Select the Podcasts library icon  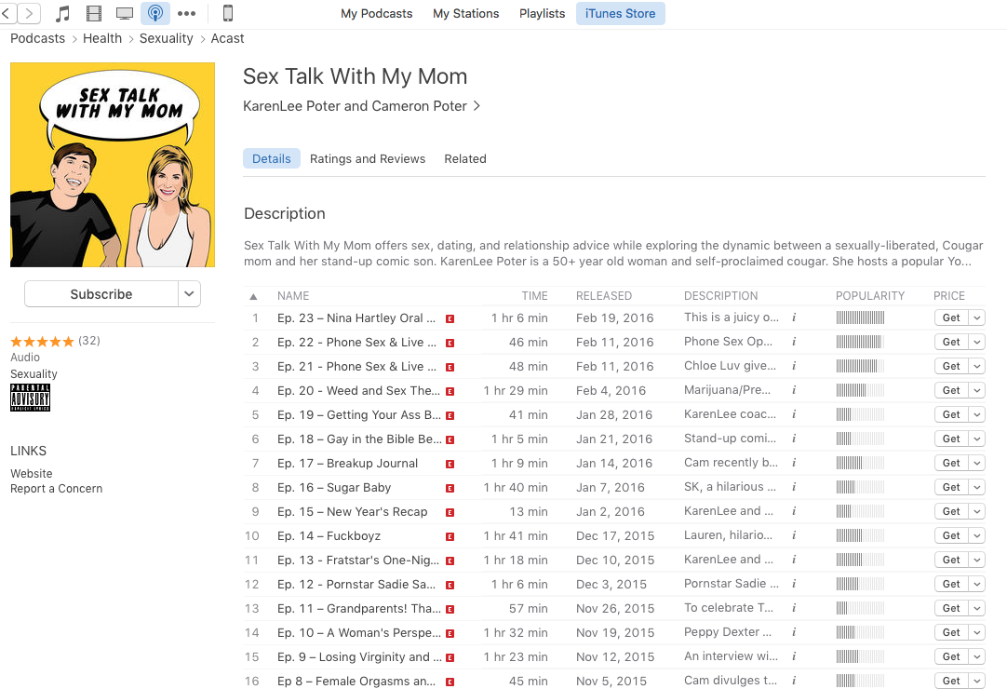click(x=155, y=13)
